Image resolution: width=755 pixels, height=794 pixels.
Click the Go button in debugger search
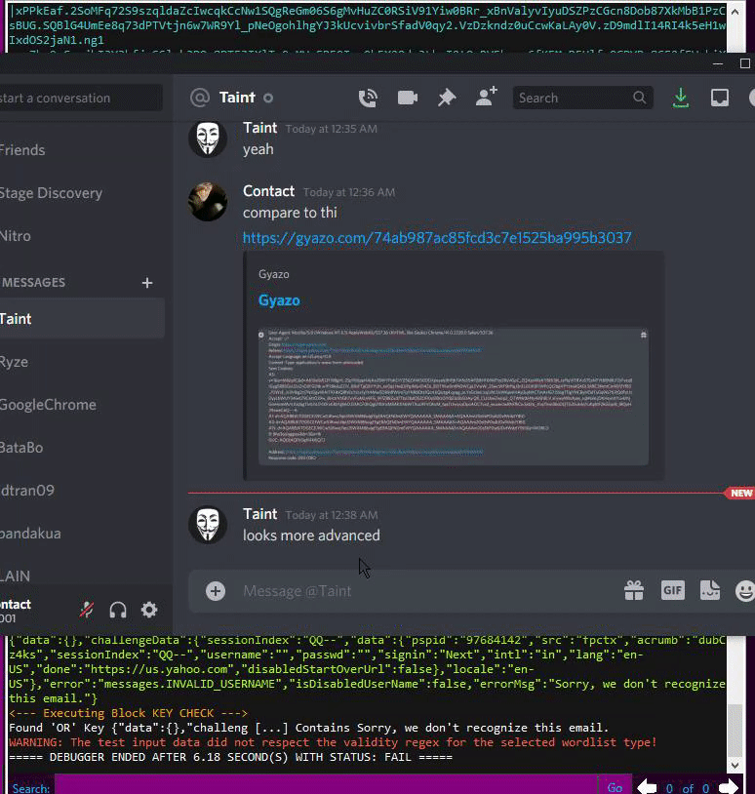coord(615,787)
